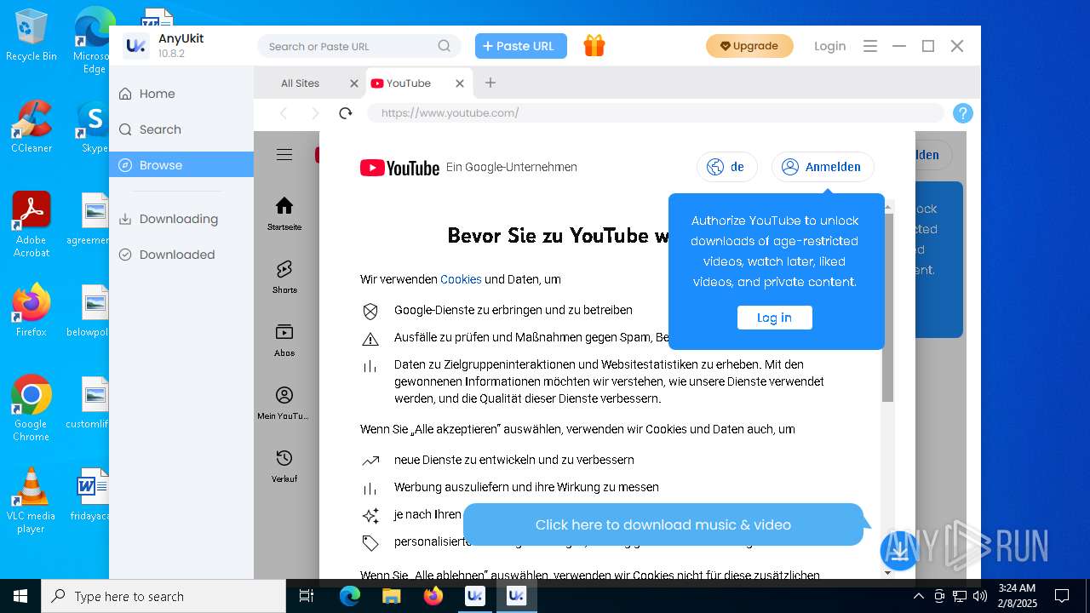Open the gift box promotions icon
This screenshot has height=613, width=1090.
pos(594,46)
